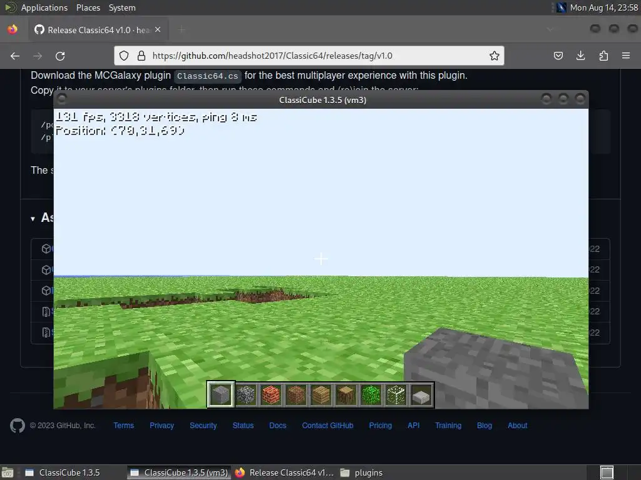
Task: Select the red brick block in hotbar
Action: point(271,395)
